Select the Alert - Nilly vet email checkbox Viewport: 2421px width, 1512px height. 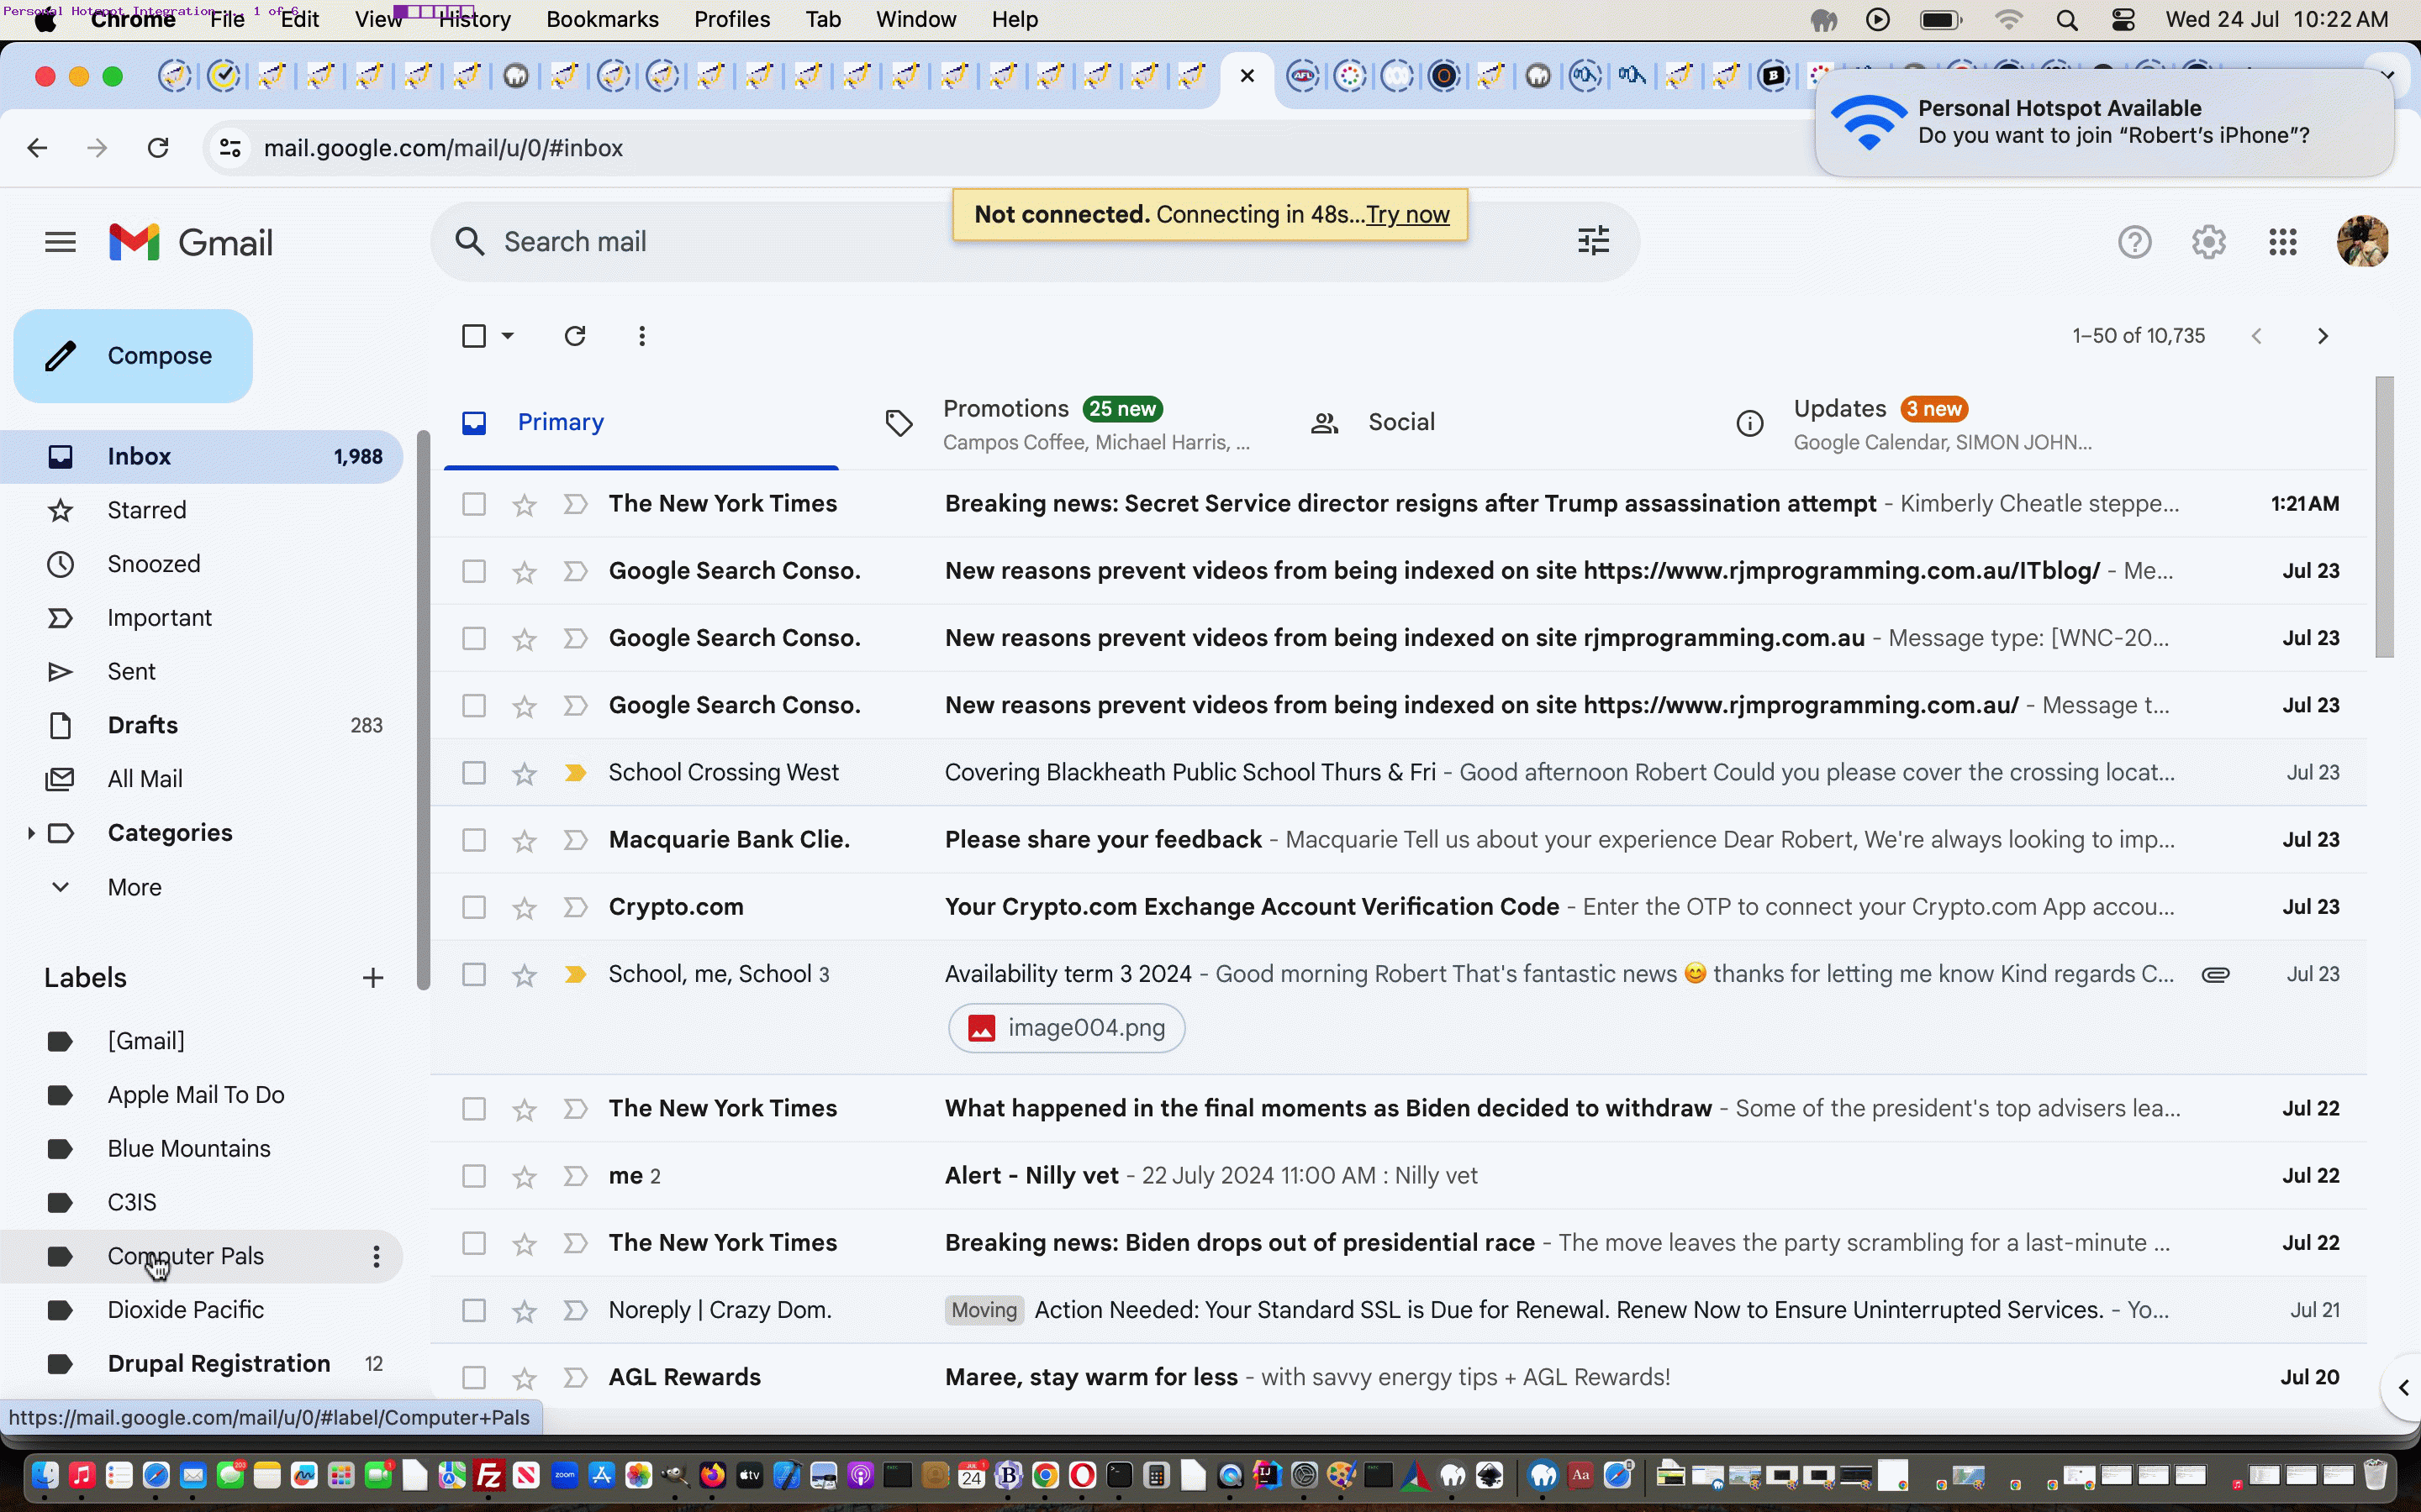[473, 1176]
